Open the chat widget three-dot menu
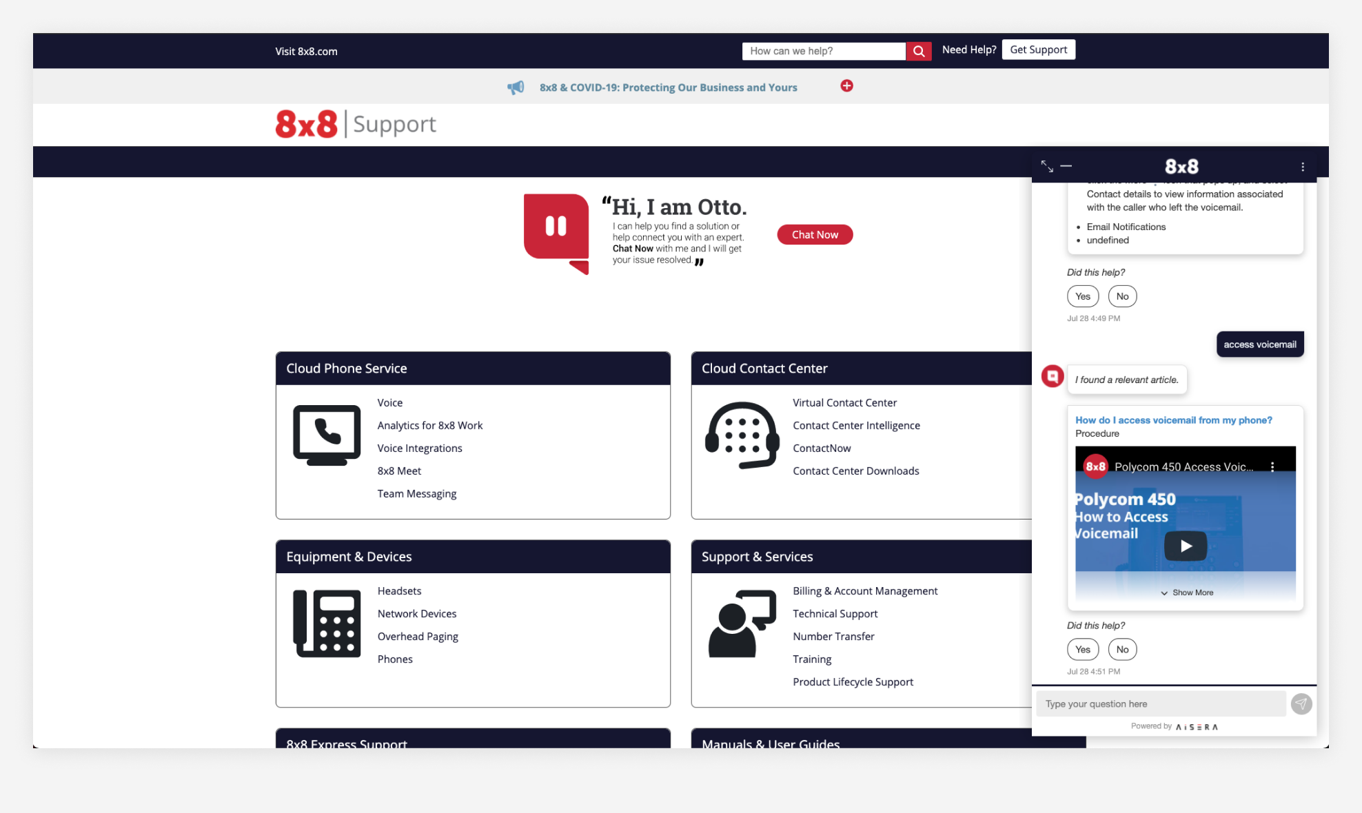This screenshot has height=813, width=1362. (1303, 167)
